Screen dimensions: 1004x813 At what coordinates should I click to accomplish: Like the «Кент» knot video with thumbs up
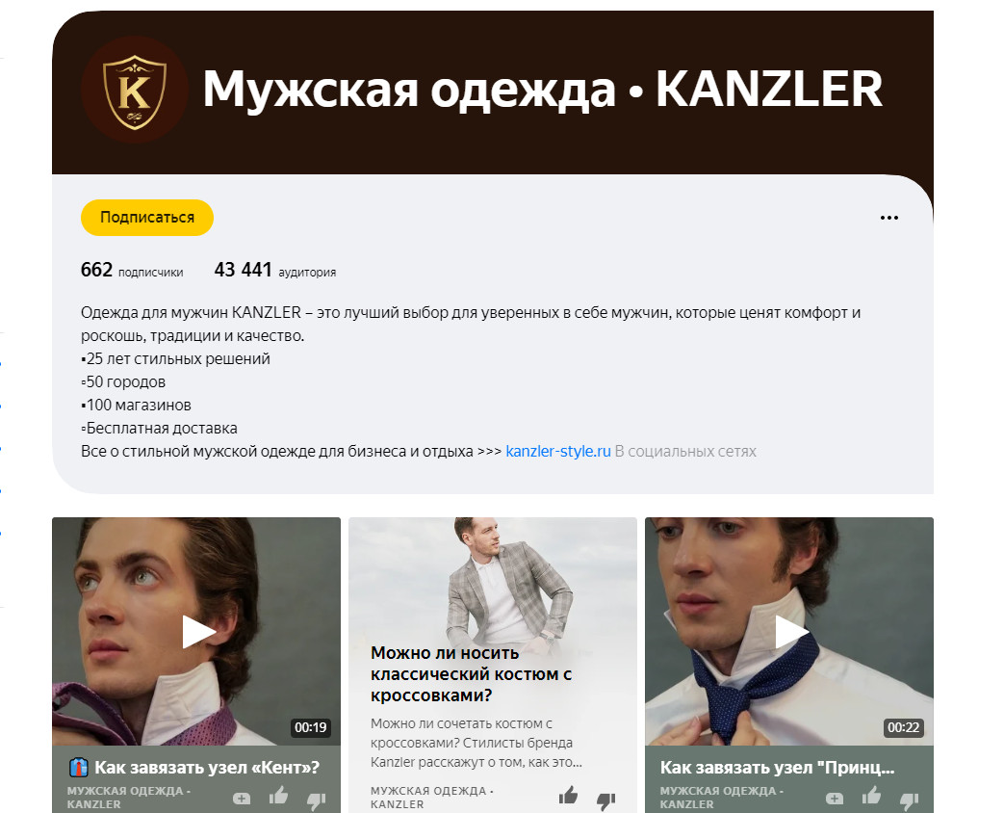(x=278, y=797)
